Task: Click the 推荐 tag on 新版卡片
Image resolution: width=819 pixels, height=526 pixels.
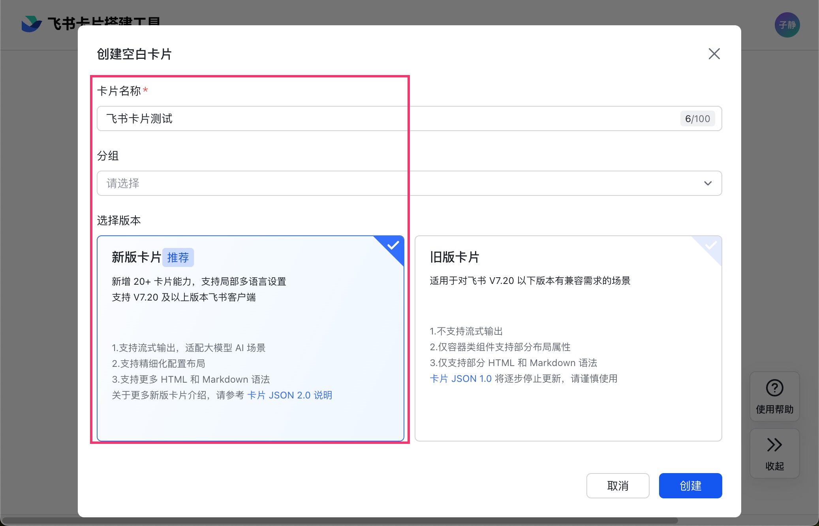Action: 178,257
